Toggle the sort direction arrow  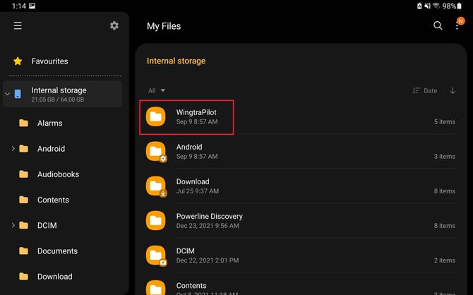point(453,90)
